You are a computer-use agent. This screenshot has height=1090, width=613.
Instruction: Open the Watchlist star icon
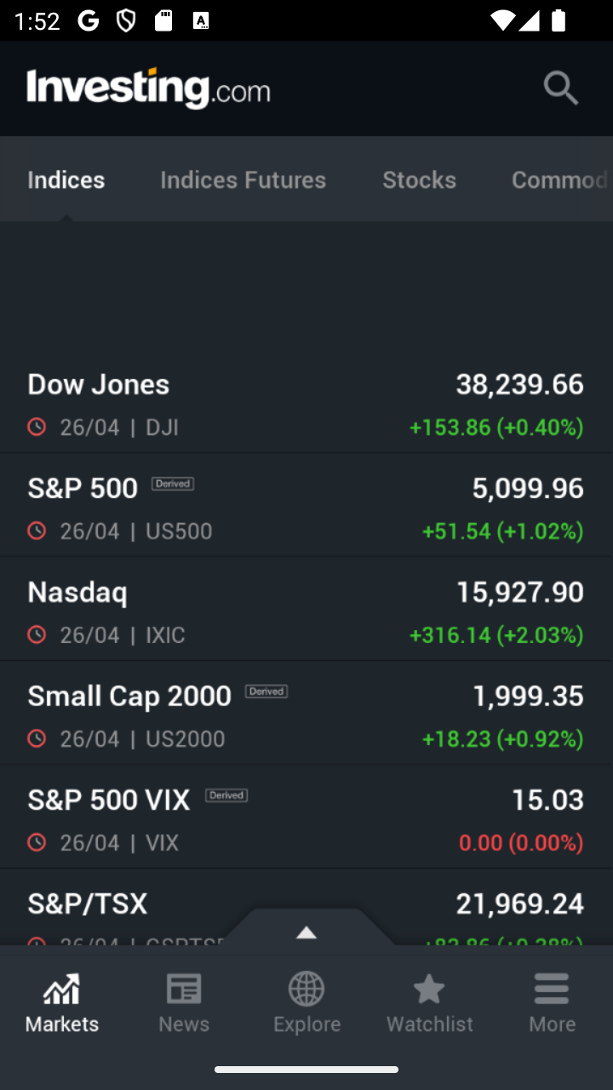[x=429, y=990]
